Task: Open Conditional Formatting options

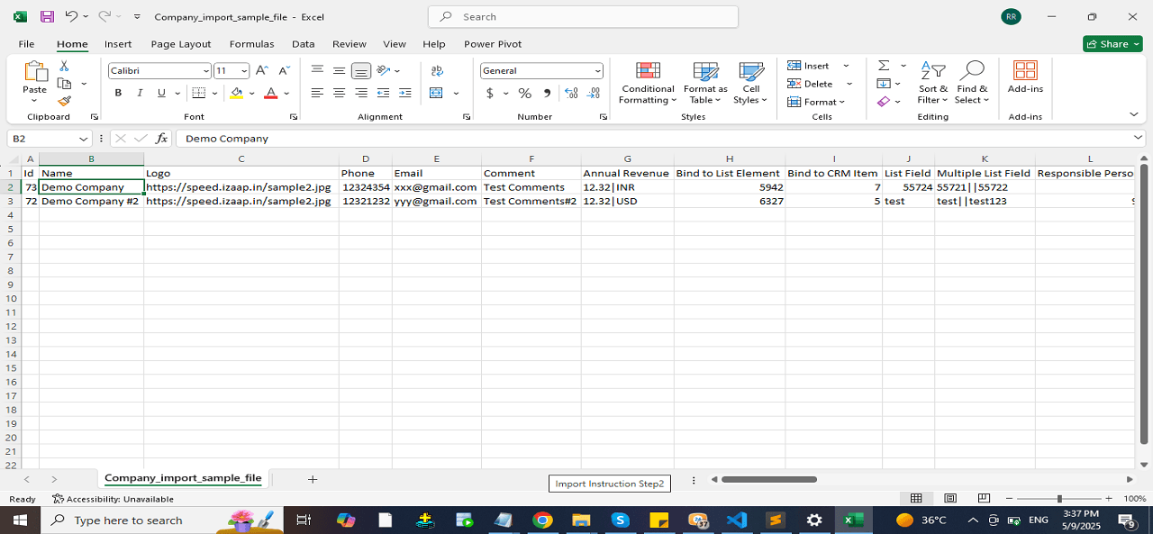Action: point(647,85)
